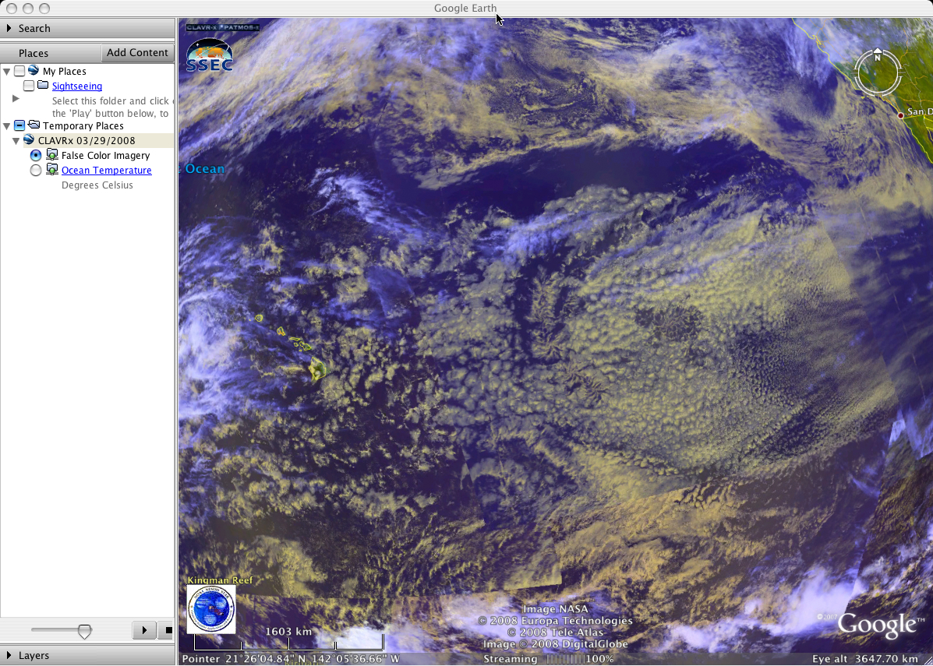Screen dimensions: 933x666
Task: Click the macOS close window button
Action: tap(12, 9)
